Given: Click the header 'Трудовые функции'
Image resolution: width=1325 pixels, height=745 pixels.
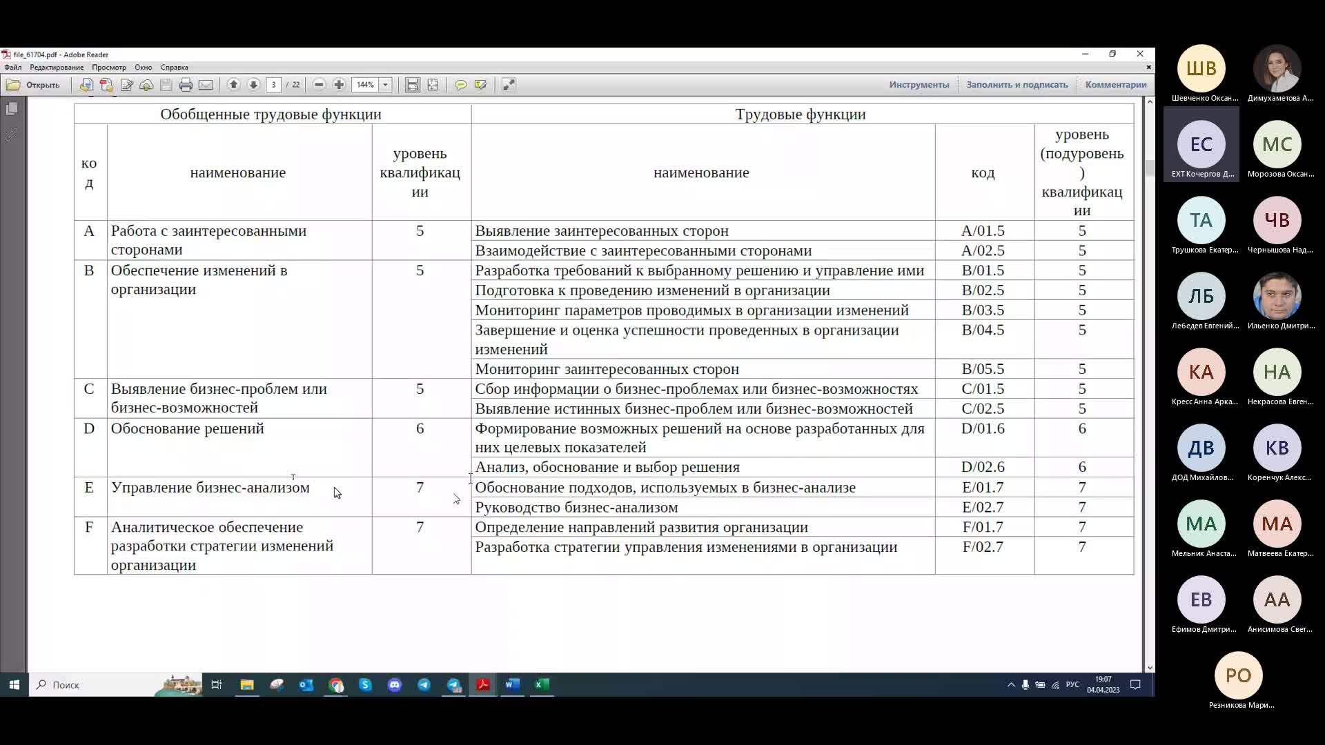Looking at the screenshot, I should coord(800,115).
